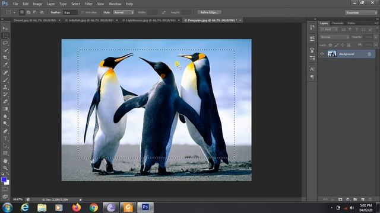Click the Background layer thumbnail

pyautogui.click(x=332, y=54)
